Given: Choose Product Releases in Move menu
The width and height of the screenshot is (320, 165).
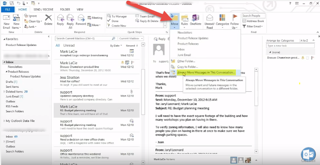Looking at the screenshot, I should [x=205, y=44].
